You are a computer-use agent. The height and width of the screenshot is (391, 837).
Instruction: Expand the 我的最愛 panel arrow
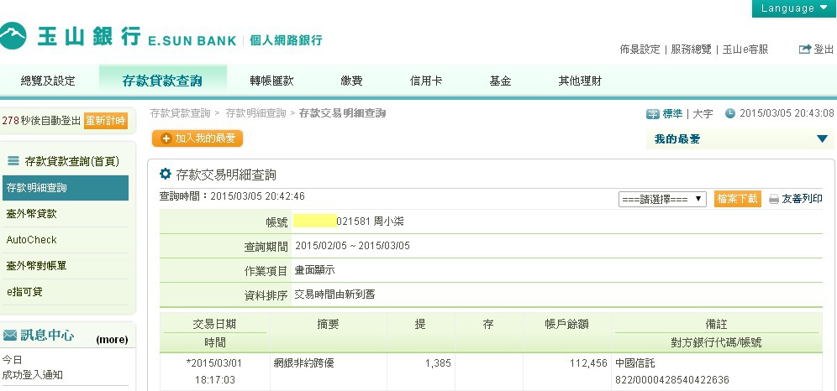pos(822,139)
